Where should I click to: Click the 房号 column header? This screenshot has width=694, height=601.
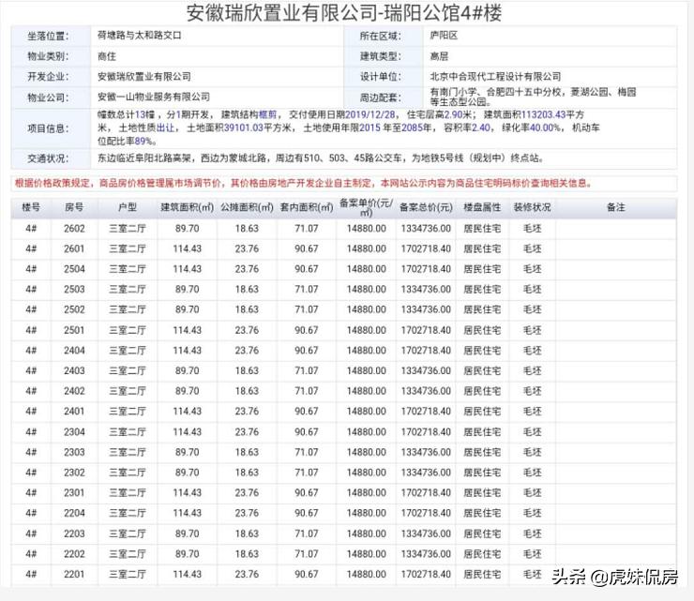[x=74, y=207]
